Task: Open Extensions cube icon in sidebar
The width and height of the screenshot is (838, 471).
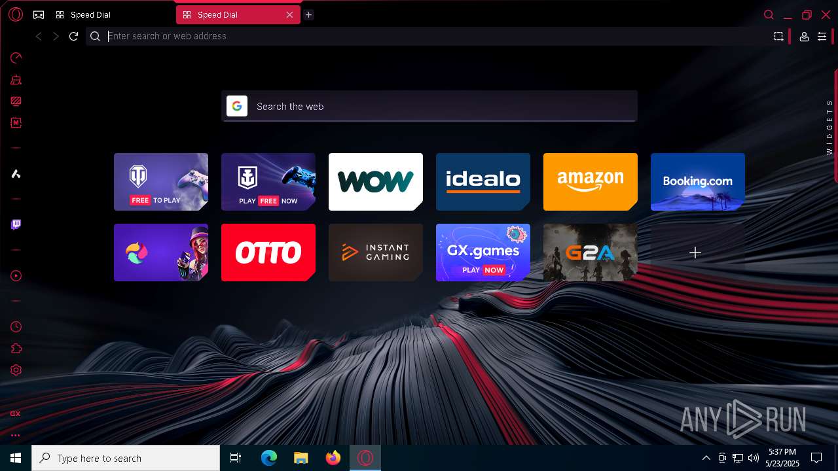Action: (x=16, y=349)
